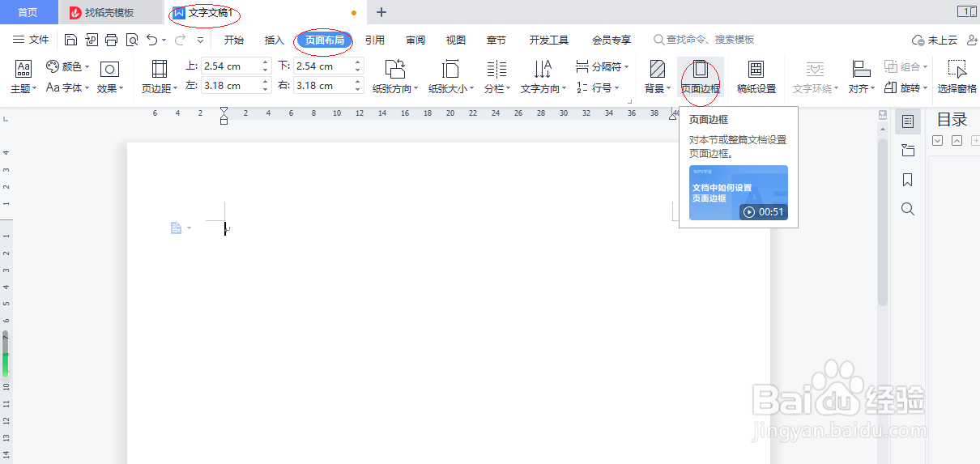Collapse levels in 目录 pane
This screenshot has width=980, height=464.
[957, 141]
